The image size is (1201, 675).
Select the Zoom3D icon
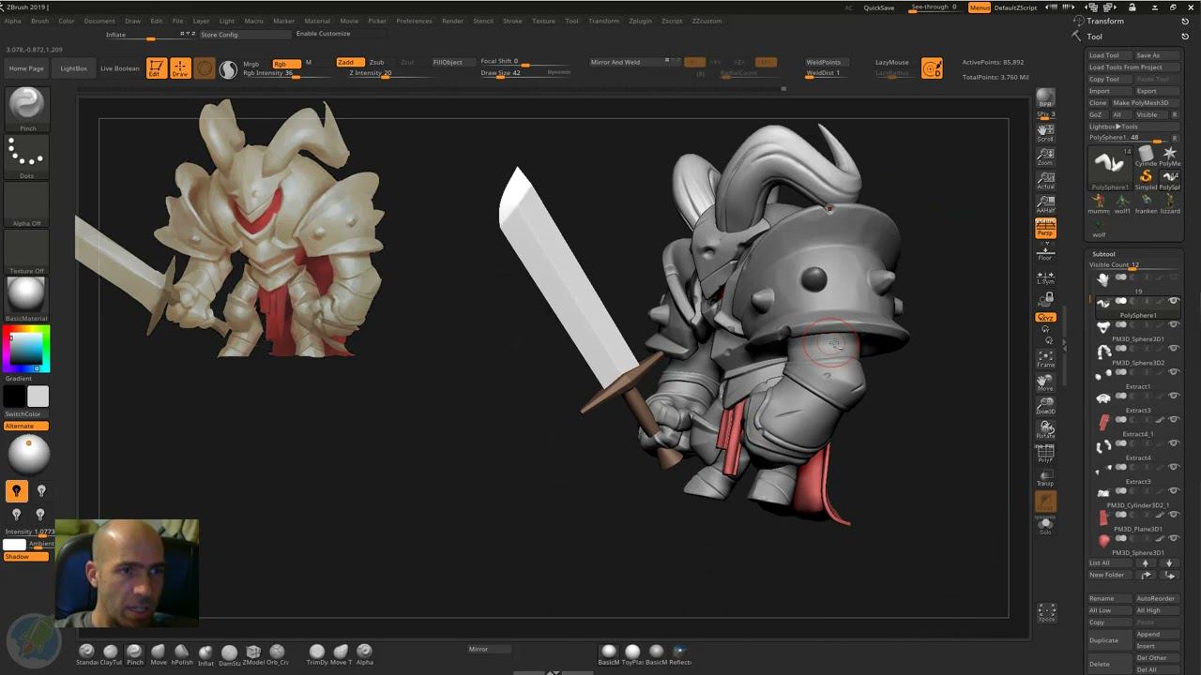point(1045,406)
